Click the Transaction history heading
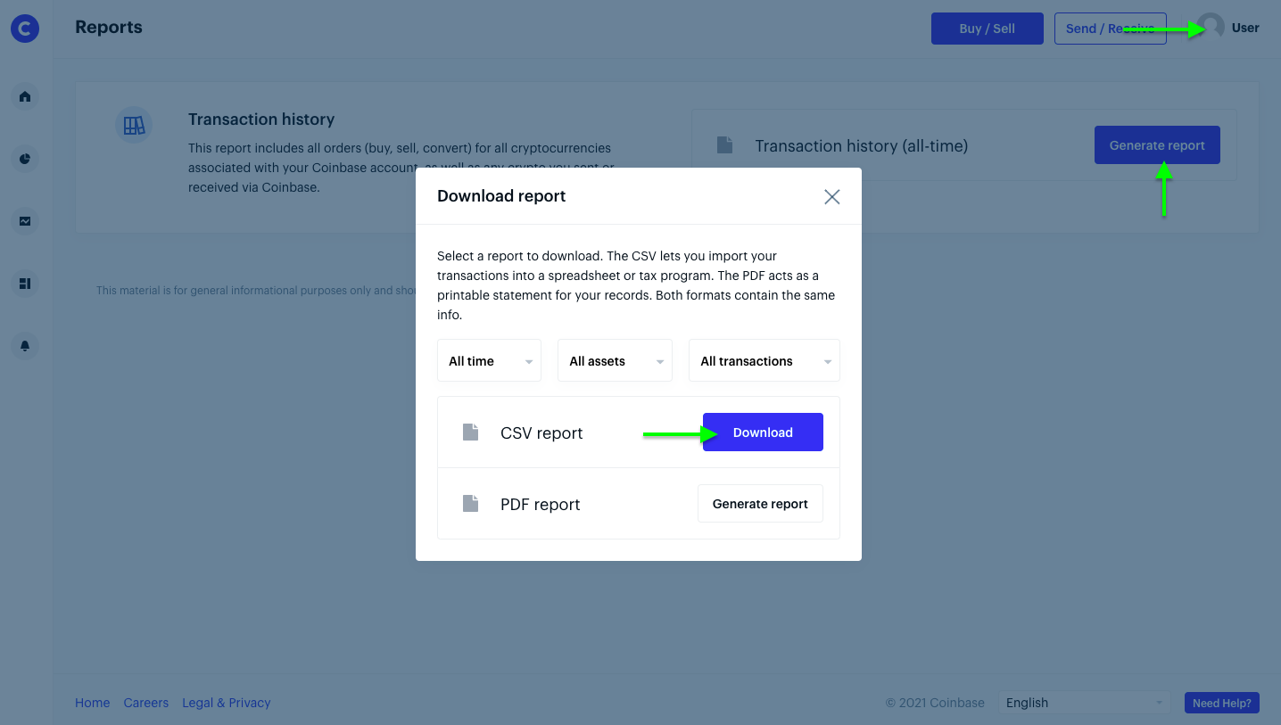The height and width of the screenshot is (725, 1281). 261,119
